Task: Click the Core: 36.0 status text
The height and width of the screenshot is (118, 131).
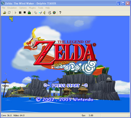Action: (6, 115)
